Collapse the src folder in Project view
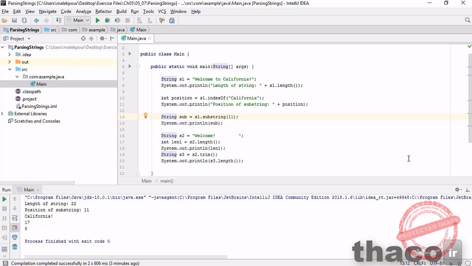Image resolution: width=472 pixels, height=266 pixels. click(10, 69)
